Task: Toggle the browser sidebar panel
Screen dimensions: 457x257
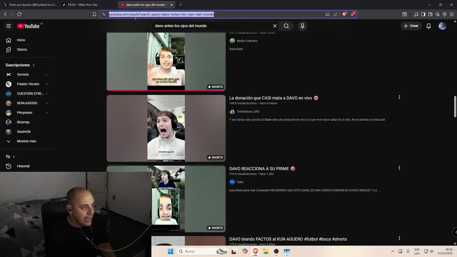Action: click(x=423, y=14)
